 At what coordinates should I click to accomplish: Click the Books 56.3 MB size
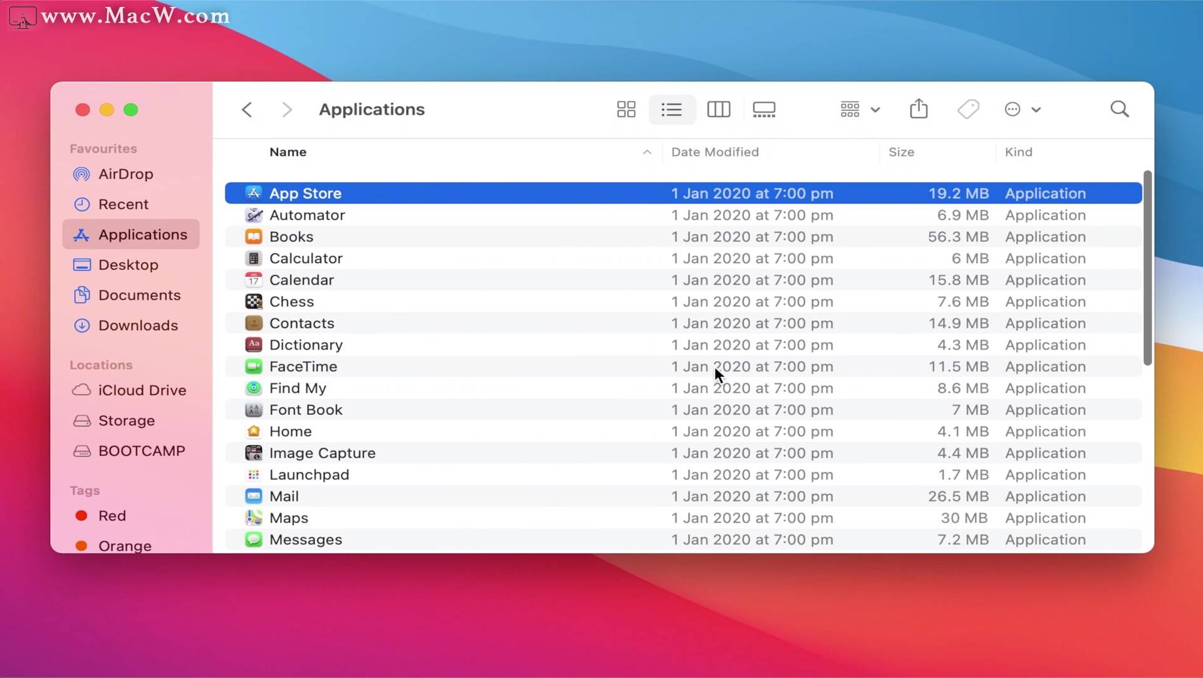(958, 237)
